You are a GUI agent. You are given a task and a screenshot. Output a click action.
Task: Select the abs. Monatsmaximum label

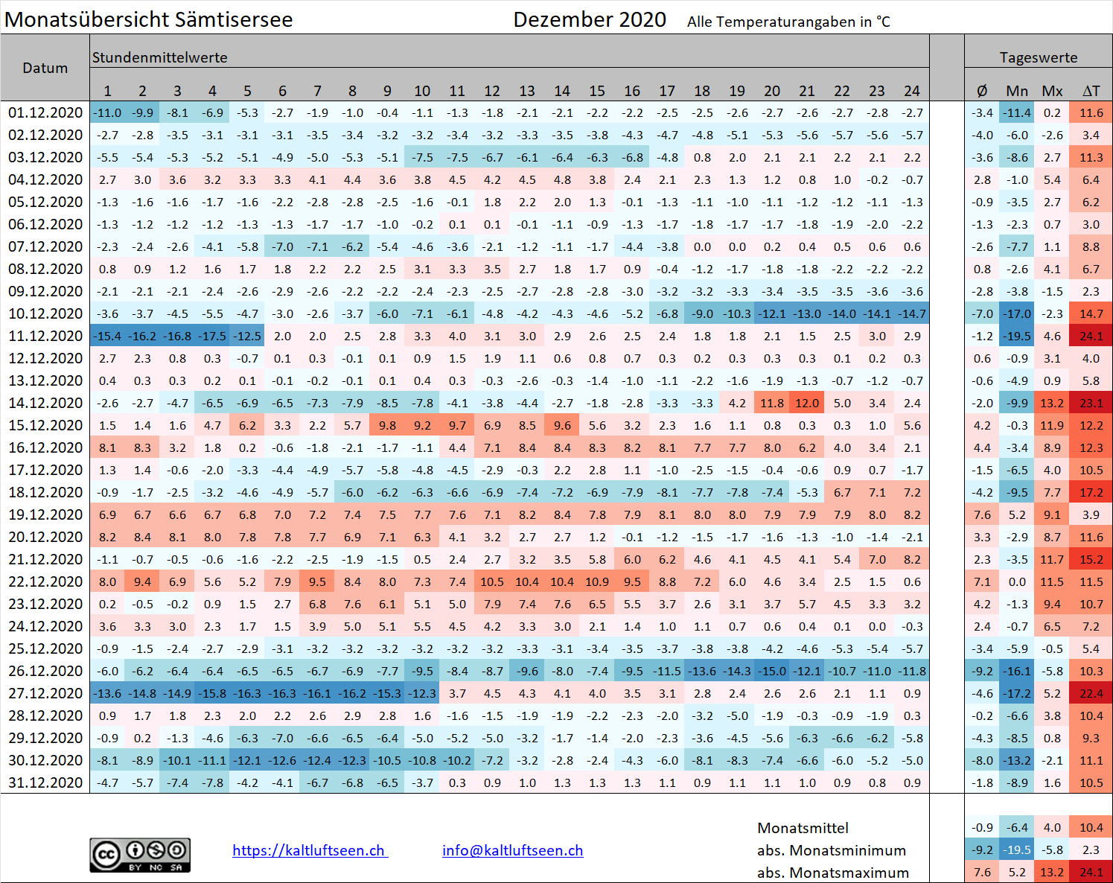[x=833, y=873]
